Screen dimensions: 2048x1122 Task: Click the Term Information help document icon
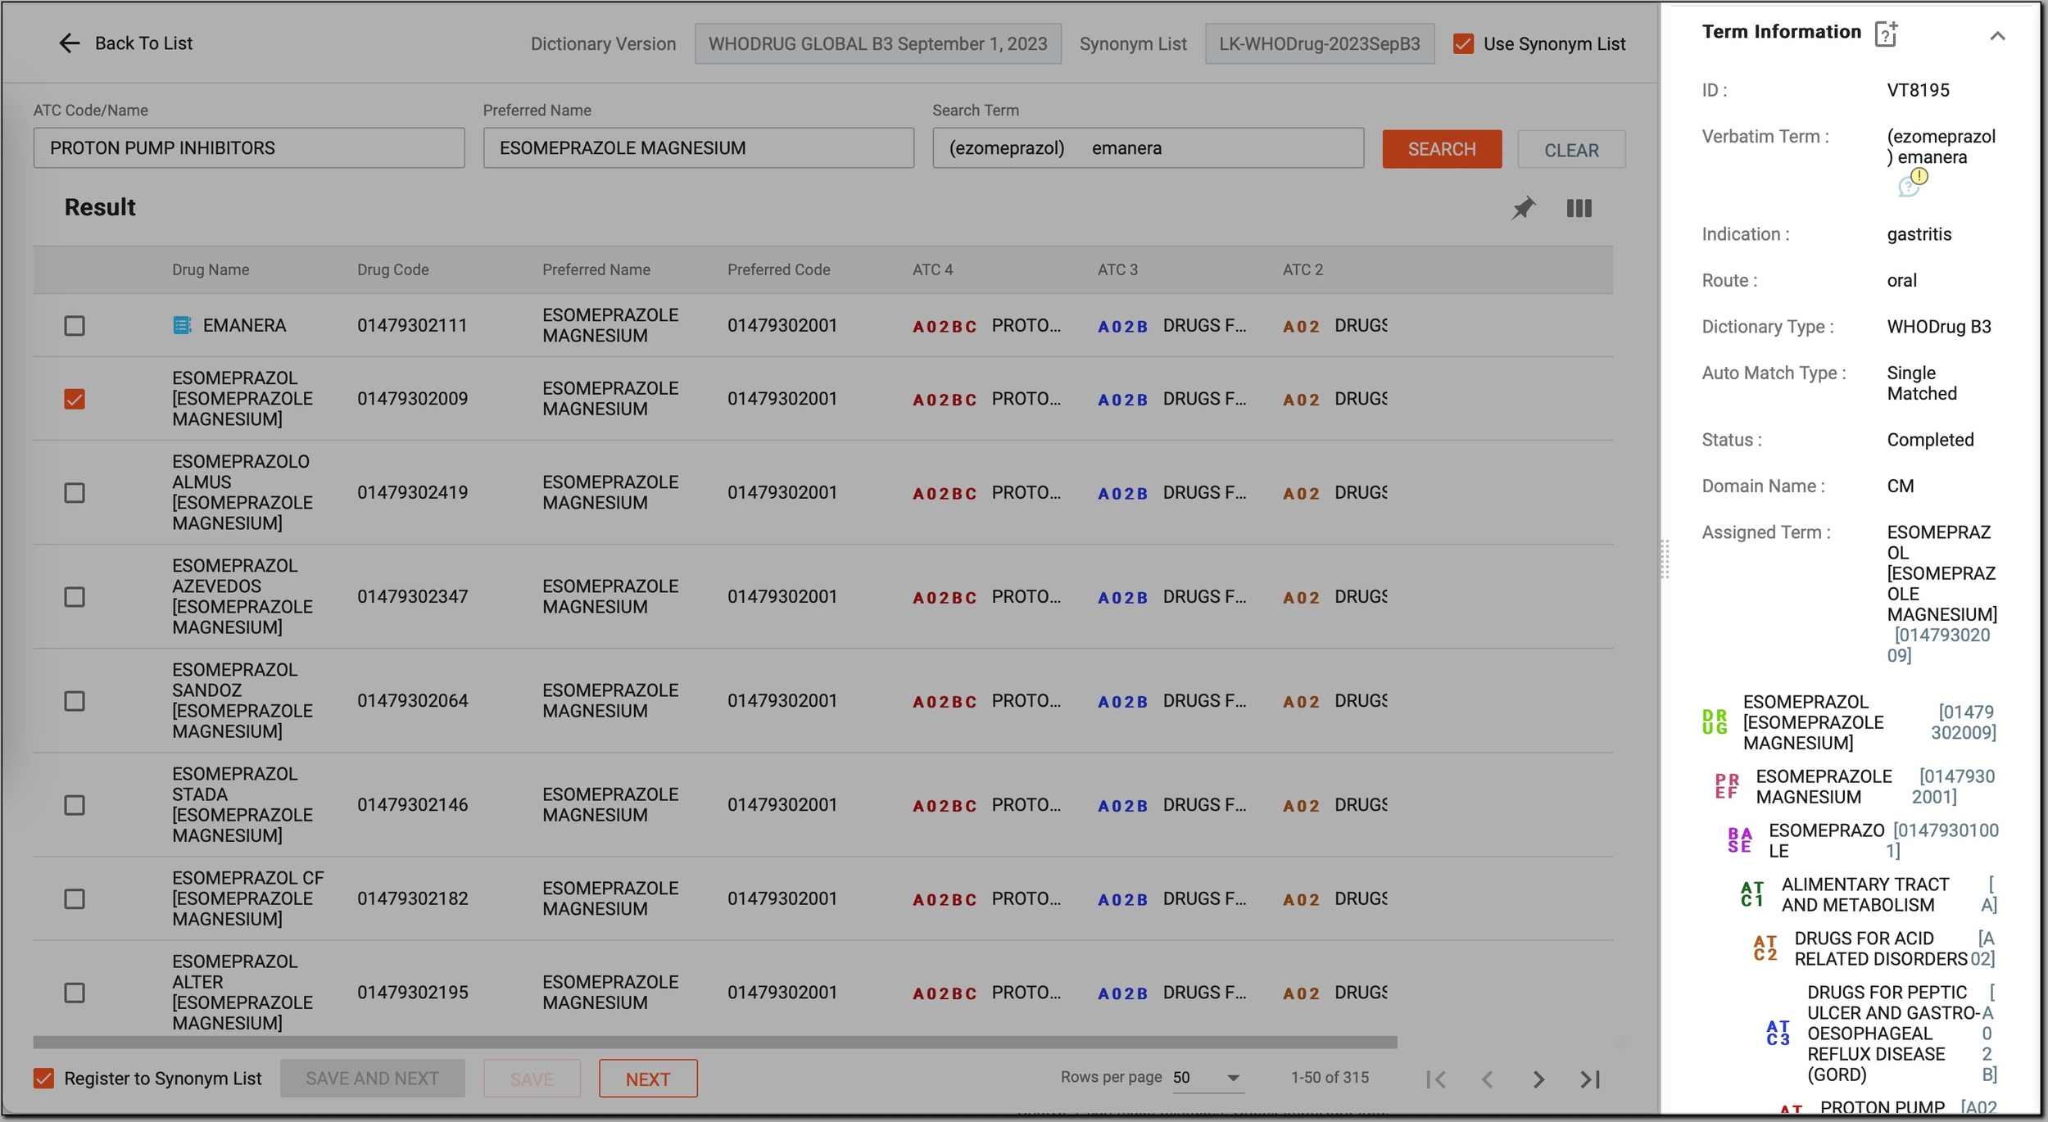1886,34
